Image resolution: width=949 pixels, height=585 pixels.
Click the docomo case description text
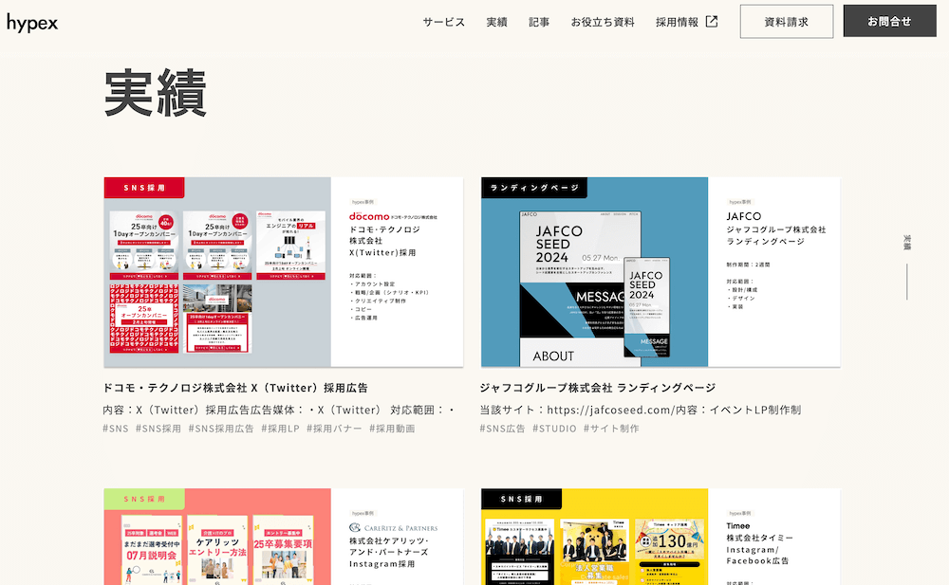(x=279, y=410)
